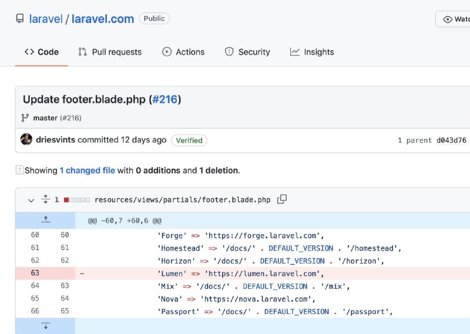The width and height of the screenshot is (470, 334).
Task: Click the Actions play icon
Action: coord(167,52)
